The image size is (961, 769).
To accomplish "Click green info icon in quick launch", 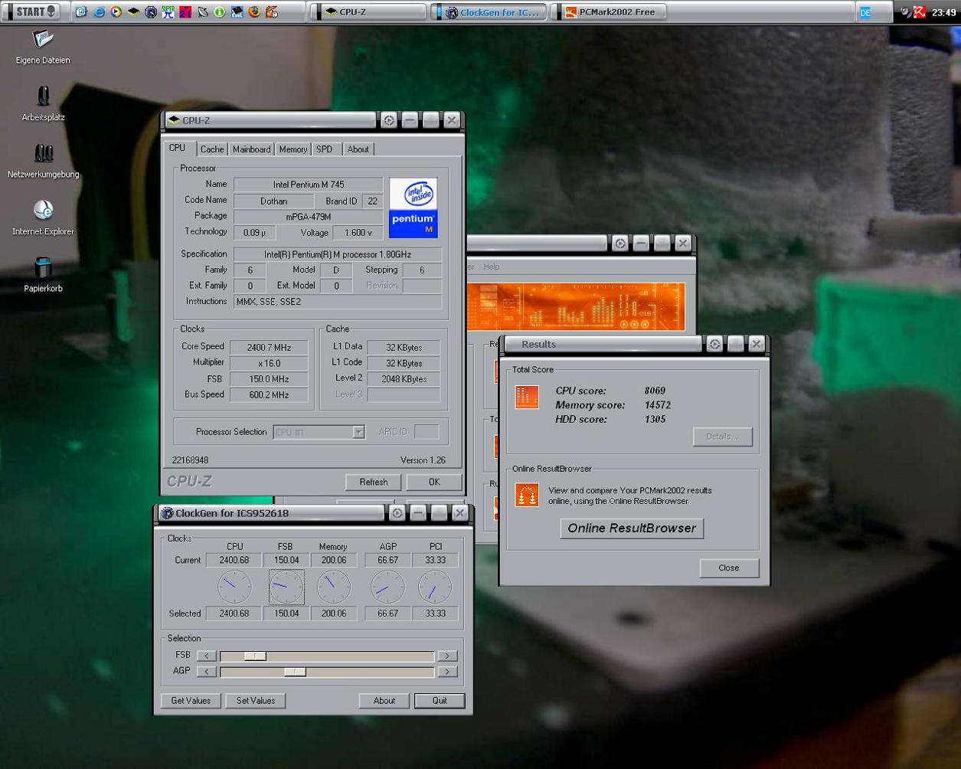I will coord(219,12).
